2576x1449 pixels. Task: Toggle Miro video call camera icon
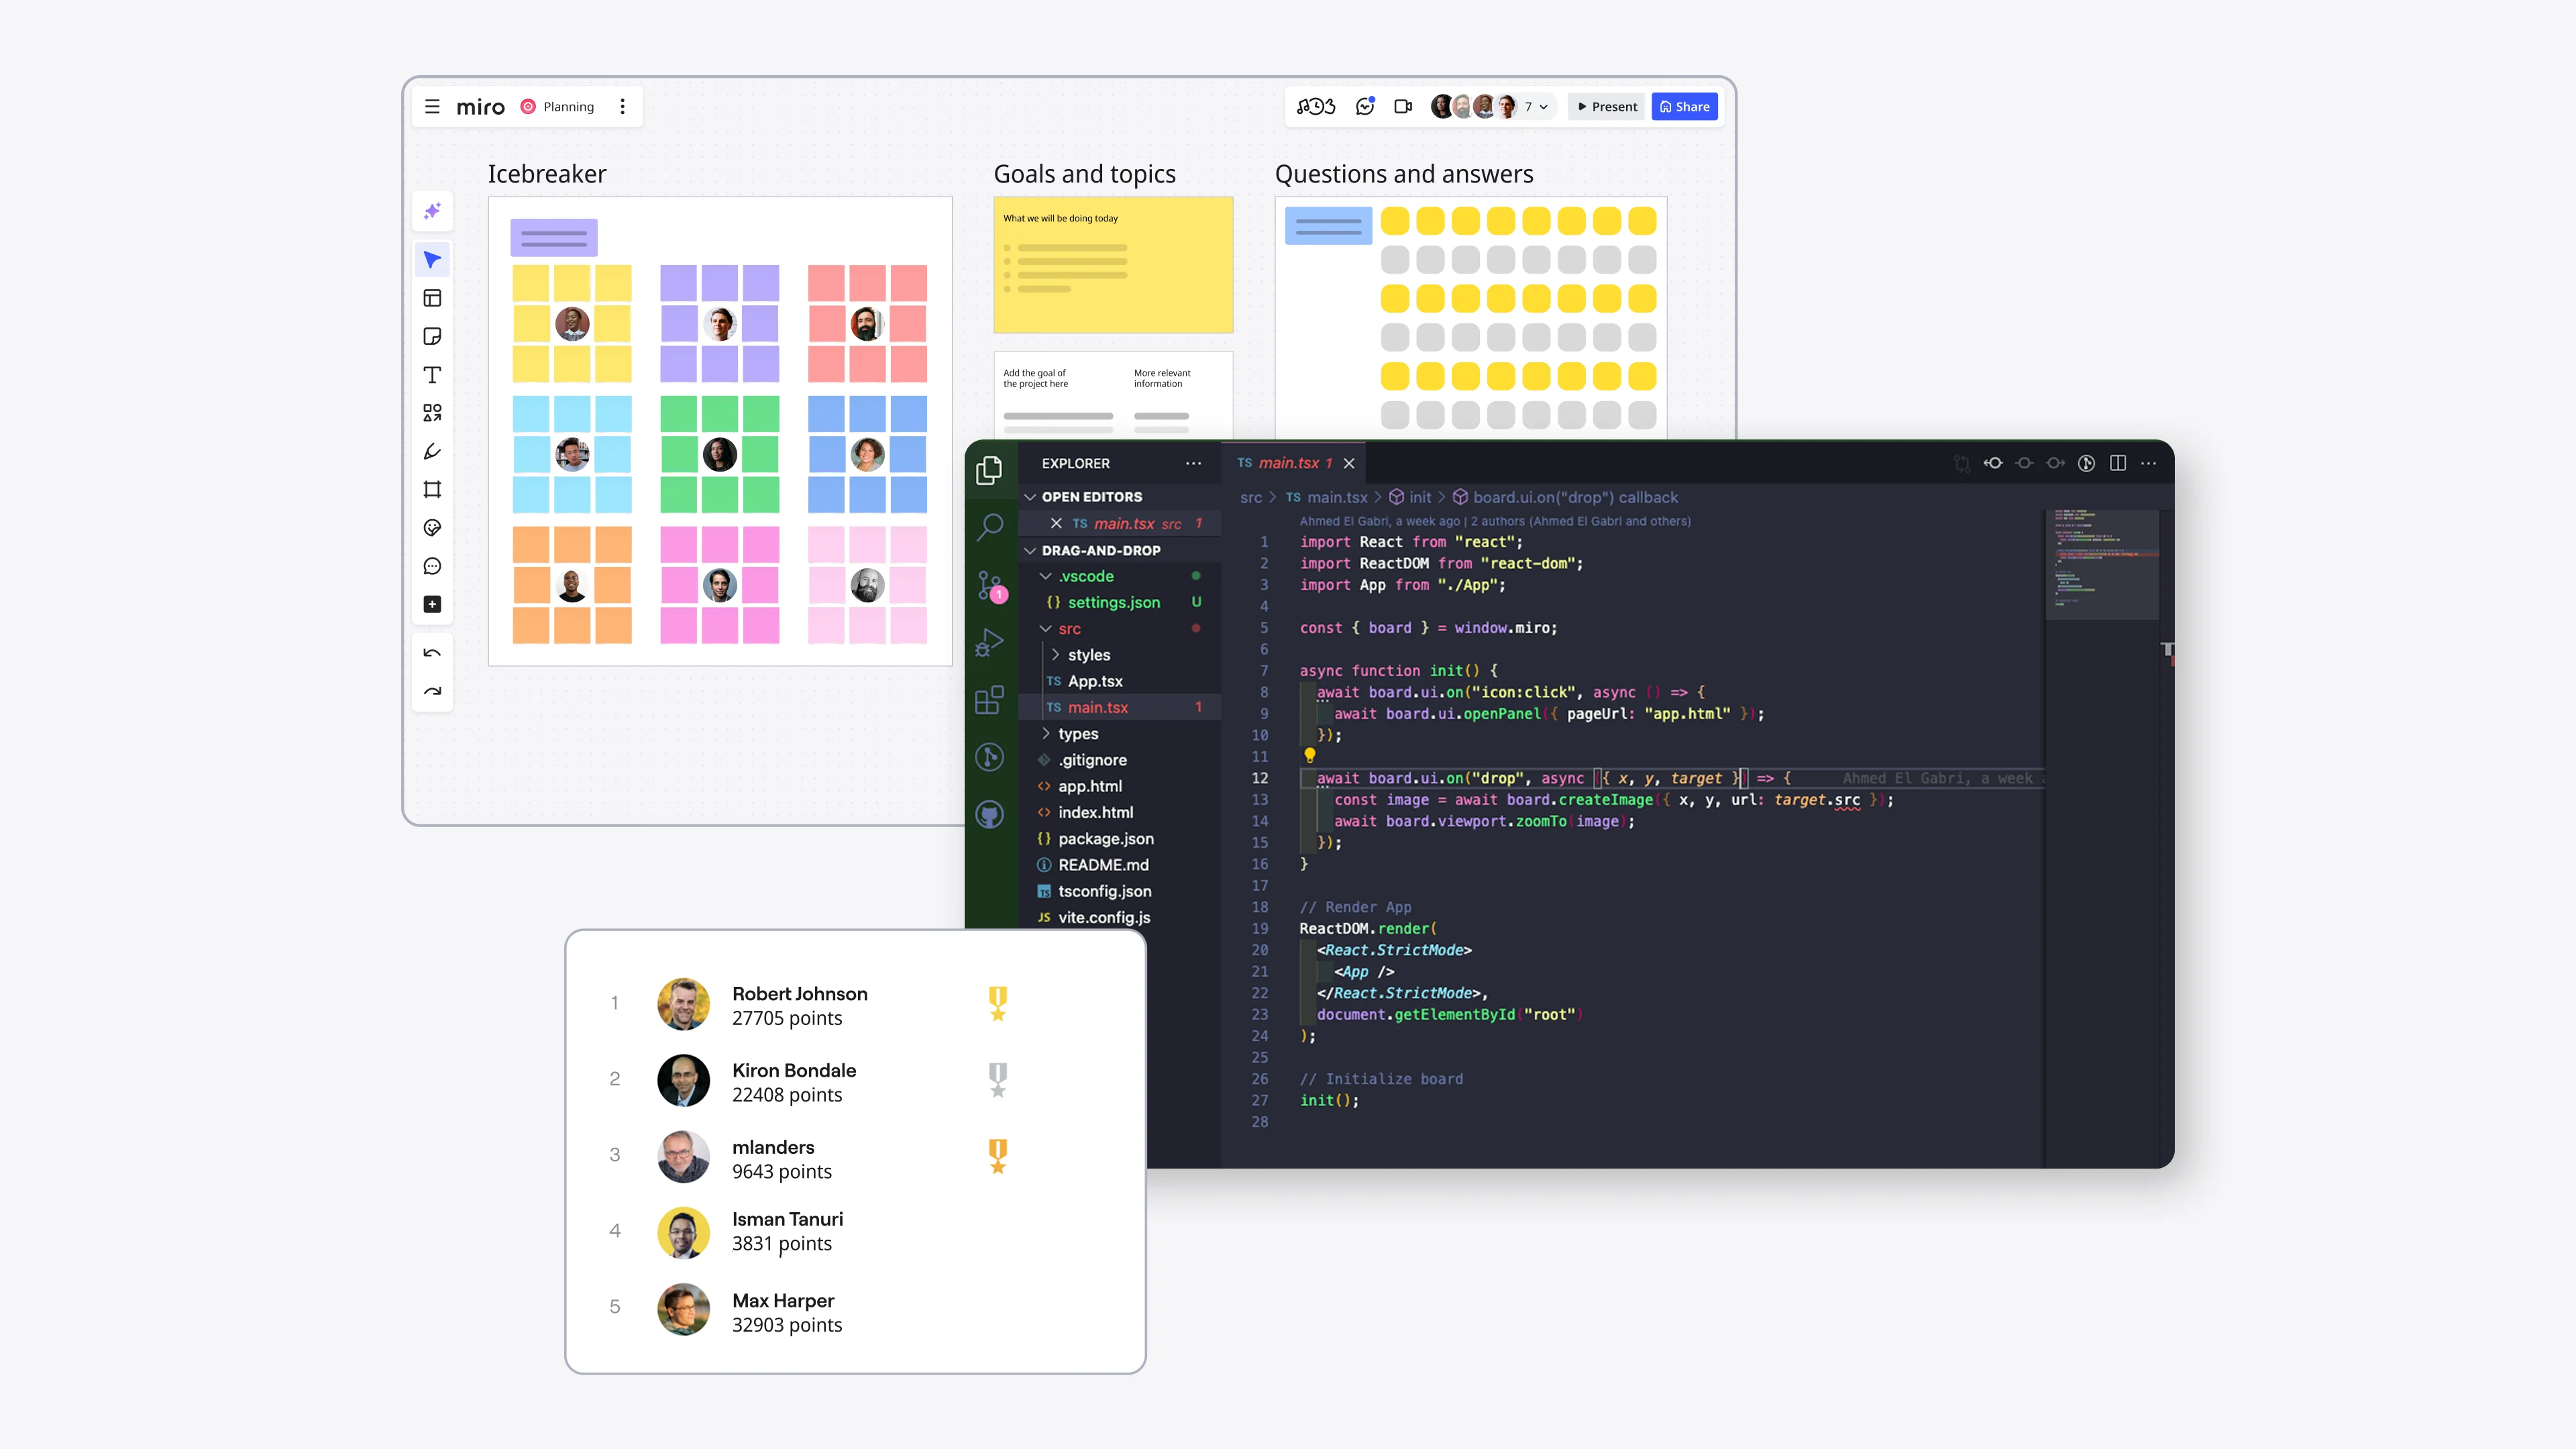(x=1403, y=107)
